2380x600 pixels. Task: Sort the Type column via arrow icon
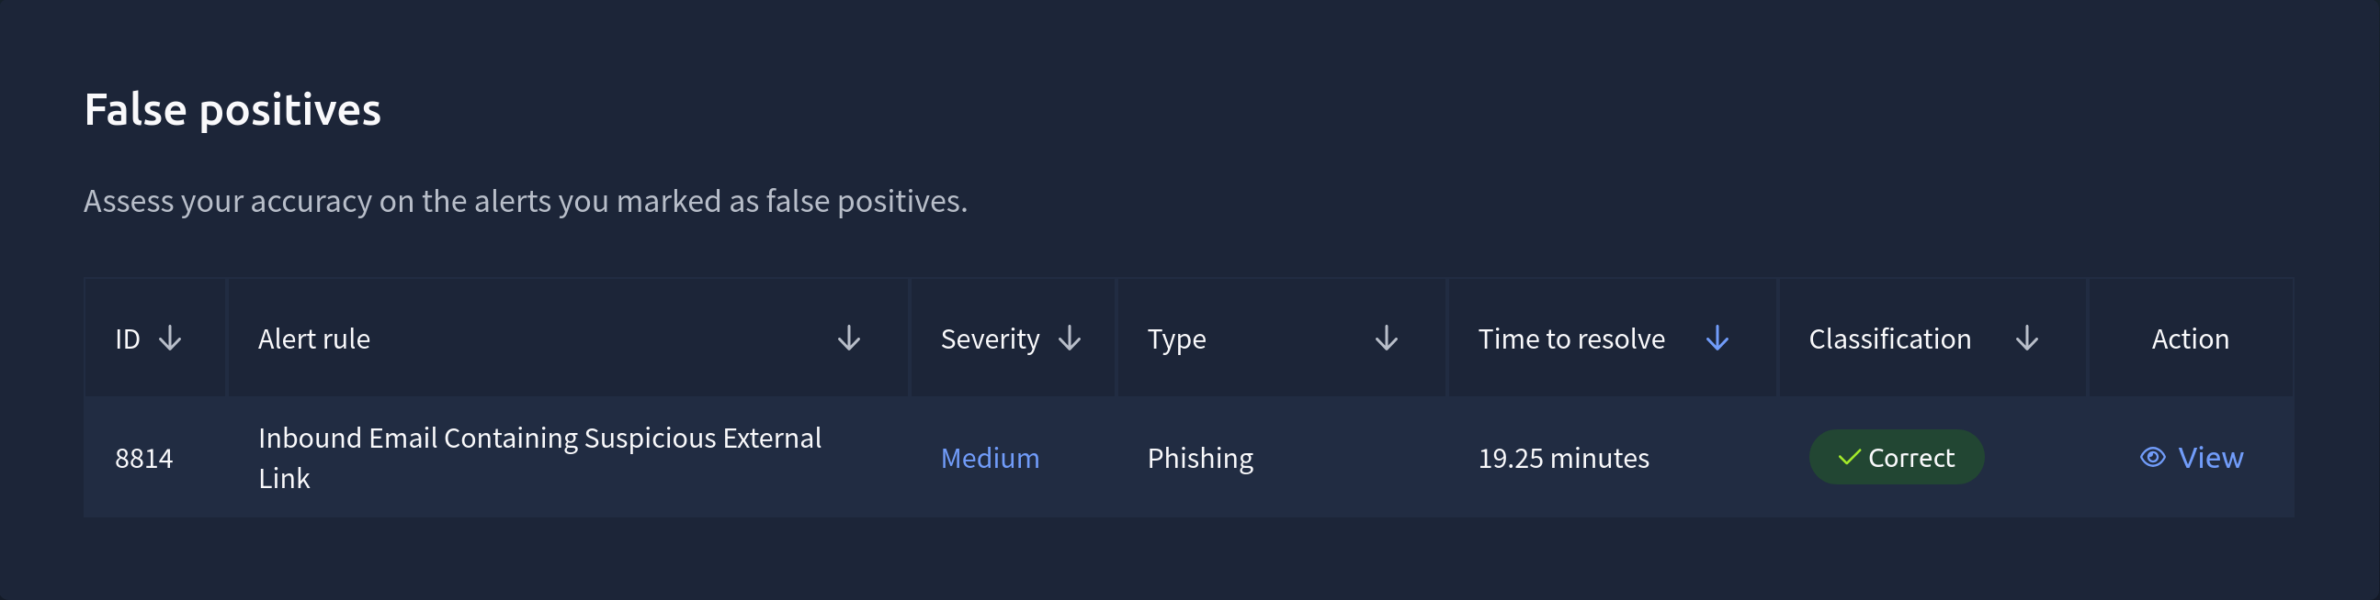point(1386,339)
